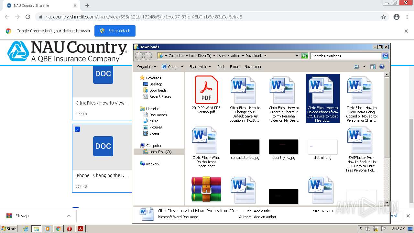Click Print in the Explorer toolbar
Screen dimensions: 414x233
coord(221,67)
